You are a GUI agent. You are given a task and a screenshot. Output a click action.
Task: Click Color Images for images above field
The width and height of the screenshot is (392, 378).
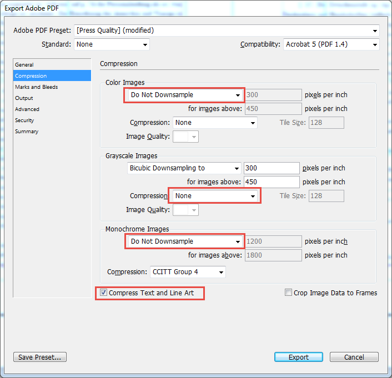pos(273,109)
